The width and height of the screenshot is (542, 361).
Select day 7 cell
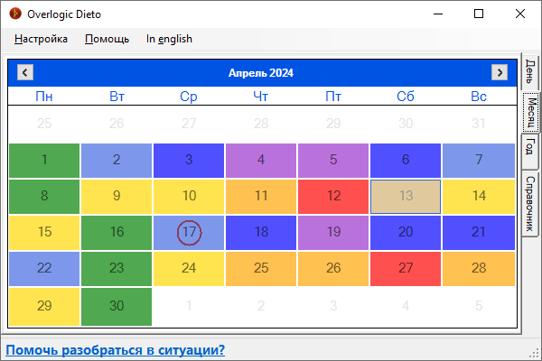(479, 161)
